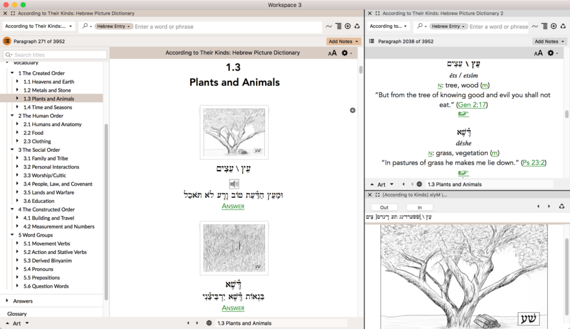The width and height of the screenshot is (570, 329).
Task: Open text size AA control in left pane
Action: (x=332, y=53)
